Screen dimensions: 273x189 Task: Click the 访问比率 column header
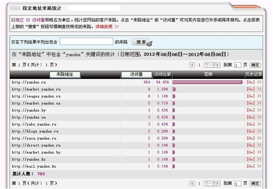point(162,74)
